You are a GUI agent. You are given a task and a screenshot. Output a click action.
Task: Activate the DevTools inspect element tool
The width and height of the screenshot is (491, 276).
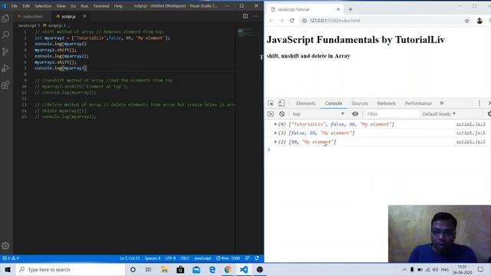(271, 103)
